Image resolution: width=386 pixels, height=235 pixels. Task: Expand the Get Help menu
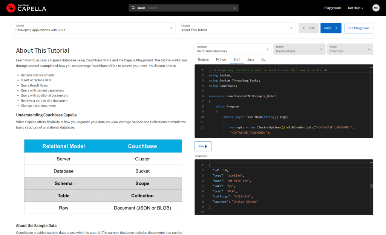[355, 8]
